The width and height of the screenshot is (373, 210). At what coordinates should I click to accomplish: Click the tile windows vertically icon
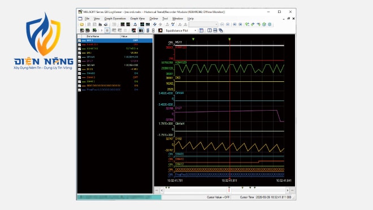pyautogui.click(x=210, y=30)
